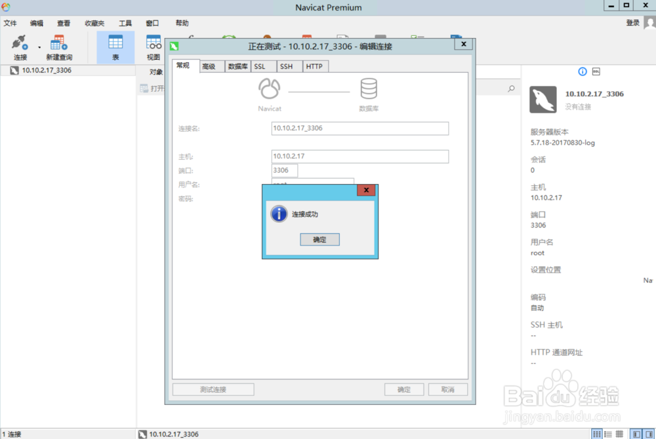
Task: Click the blue info icon in the 连接成功 box
Action: coord(279,214)
